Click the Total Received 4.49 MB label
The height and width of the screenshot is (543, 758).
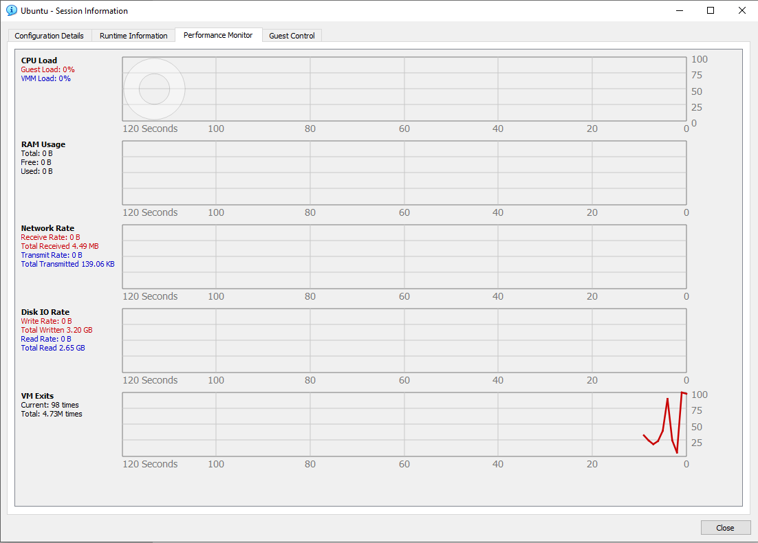[59, 246]
